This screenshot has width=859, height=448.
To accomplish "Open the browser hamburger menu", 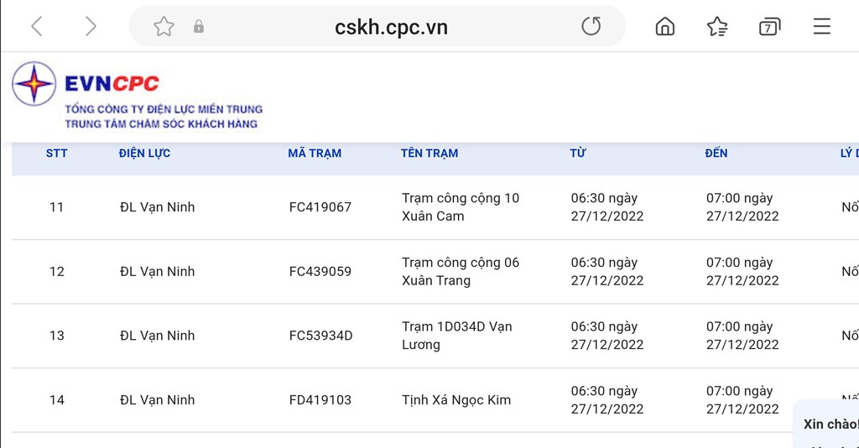I will click(821, 27).
